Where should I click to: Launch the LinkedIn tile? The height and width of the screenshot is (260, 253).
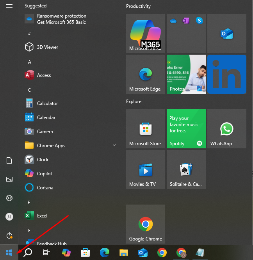coord(226,74)
